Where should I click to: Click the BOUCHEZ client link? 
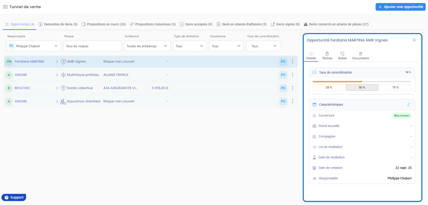point(22,88)
